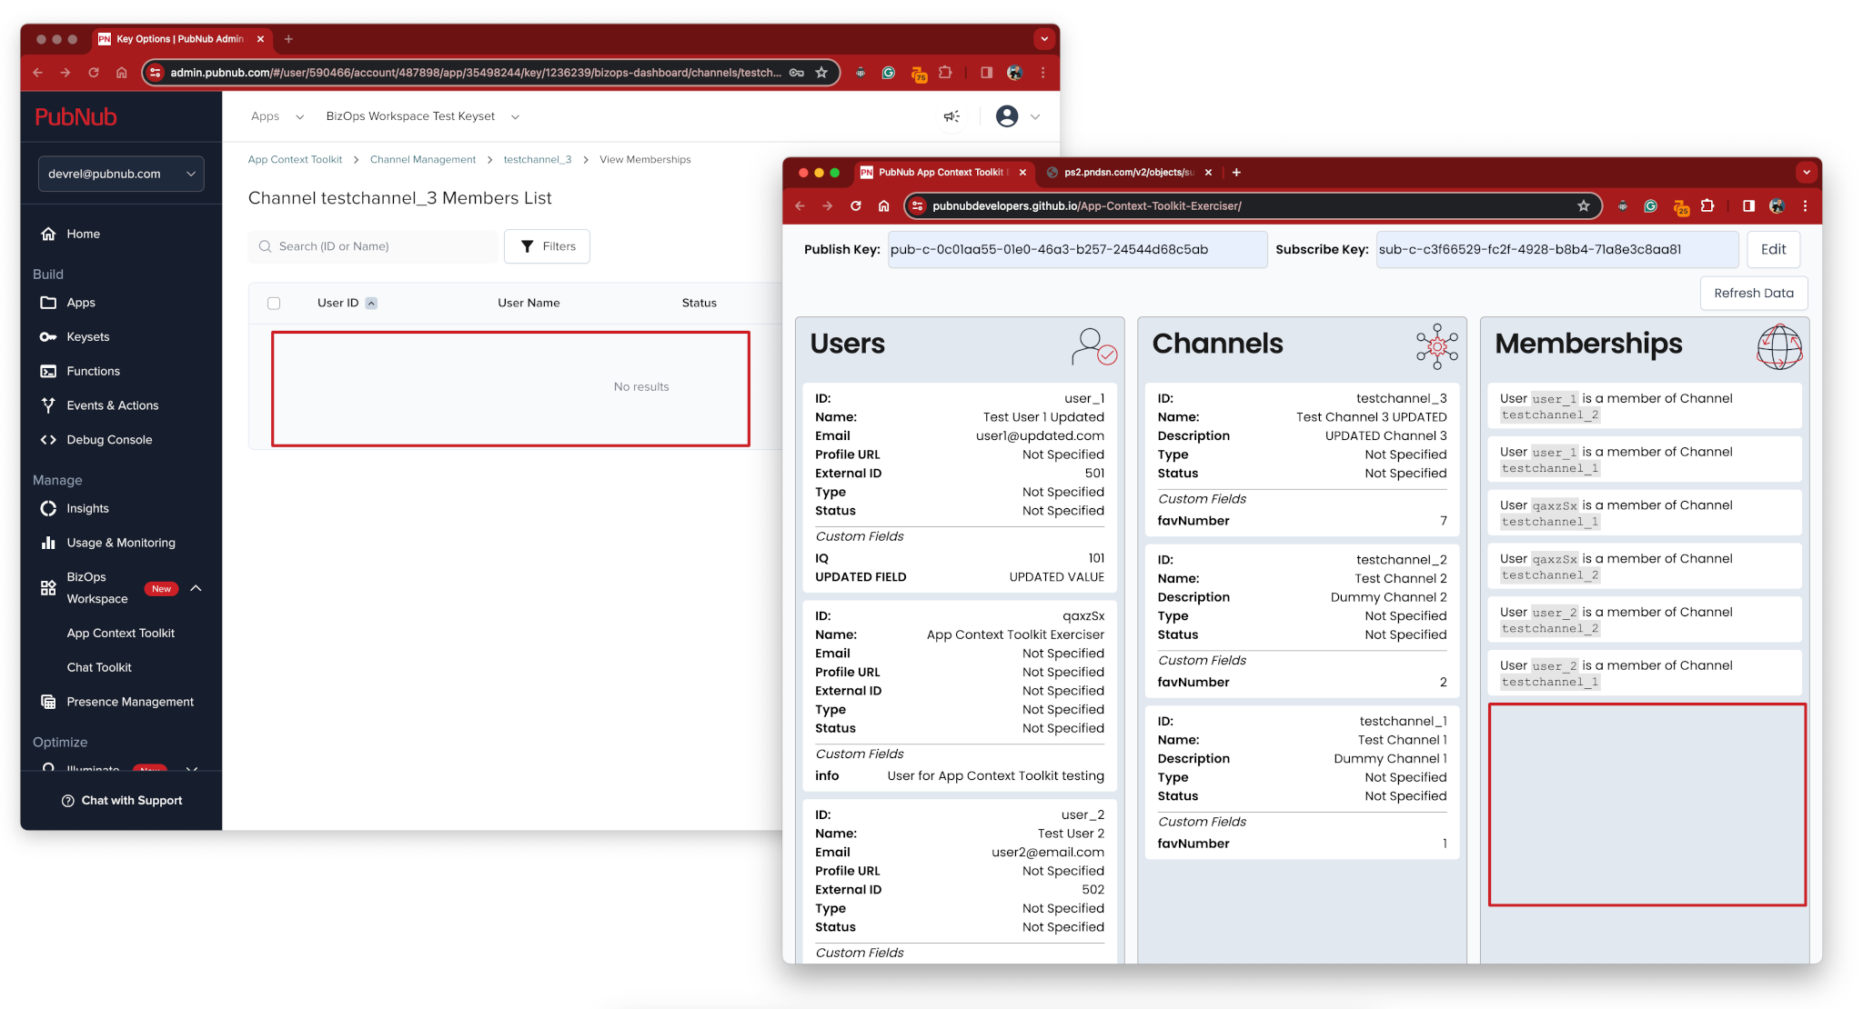Toggle the BizOps Workspace expand arrow
Image resolution: width=1863 pixels, height=1009 pixels.
(x=196, y=589)
